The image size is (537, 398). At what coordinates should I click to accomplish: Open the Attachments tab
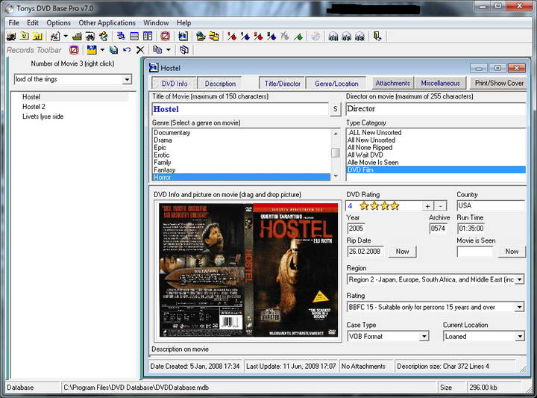tap(392, 83)
